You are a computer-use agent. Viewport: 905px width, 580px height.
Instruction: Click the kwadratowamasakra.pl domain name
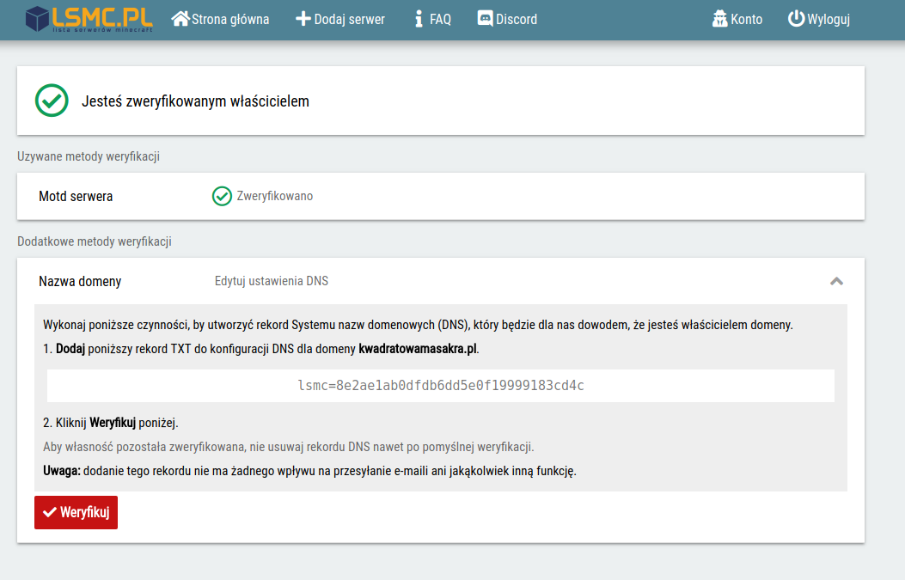click(417, 350)
